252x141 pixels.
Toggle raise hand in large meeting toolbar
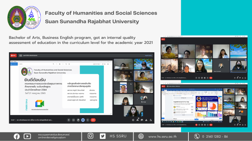pos(78,120)
